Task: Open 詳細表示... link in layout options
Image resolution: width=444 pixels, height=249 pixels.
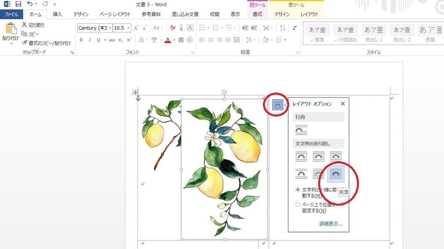Action: pyautogui.click(x=331, y=224)
